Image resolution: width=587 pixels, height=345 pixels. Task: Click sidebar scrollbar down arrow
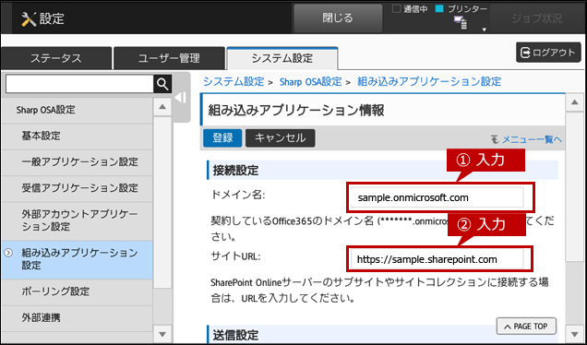pos(162,333)
